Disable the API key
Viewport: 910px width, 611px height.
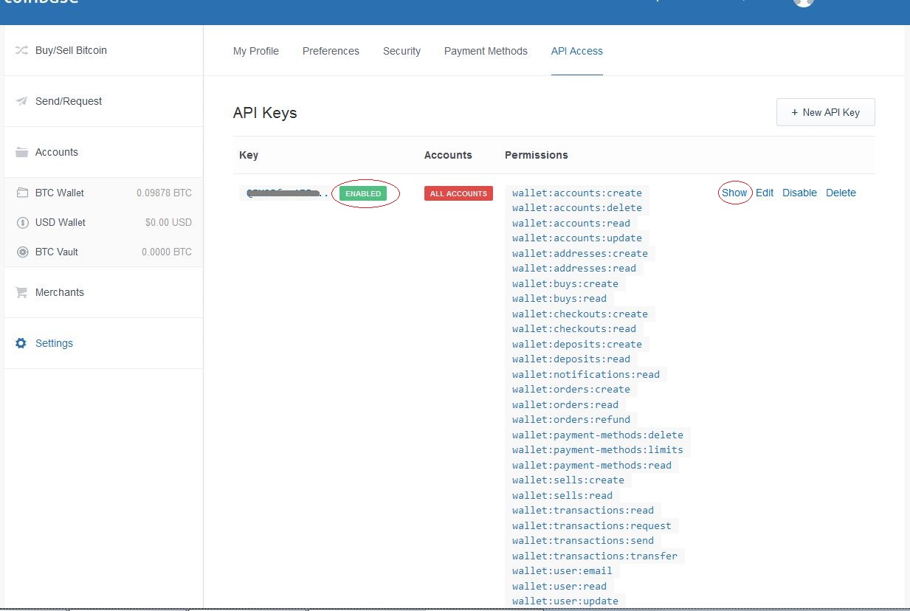(799, 193)
